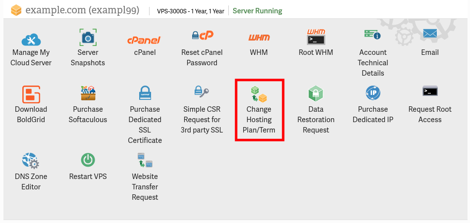Launch cPanel from its icon

[x=145, y=40]
